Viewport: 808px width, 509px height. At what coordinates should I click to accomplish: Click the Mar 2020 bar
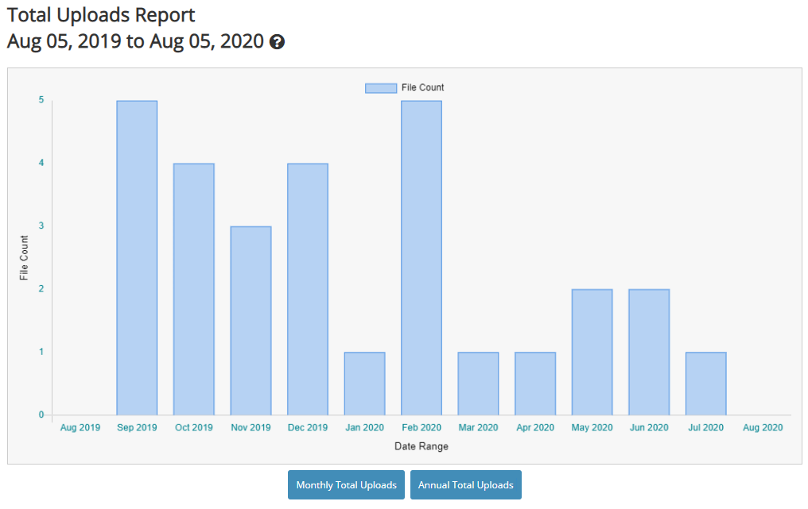tap(478, 384)
